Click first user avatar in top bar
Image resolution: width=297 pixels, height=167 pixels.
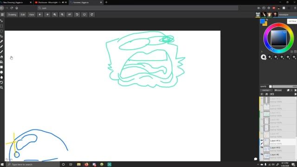(258, 14)
